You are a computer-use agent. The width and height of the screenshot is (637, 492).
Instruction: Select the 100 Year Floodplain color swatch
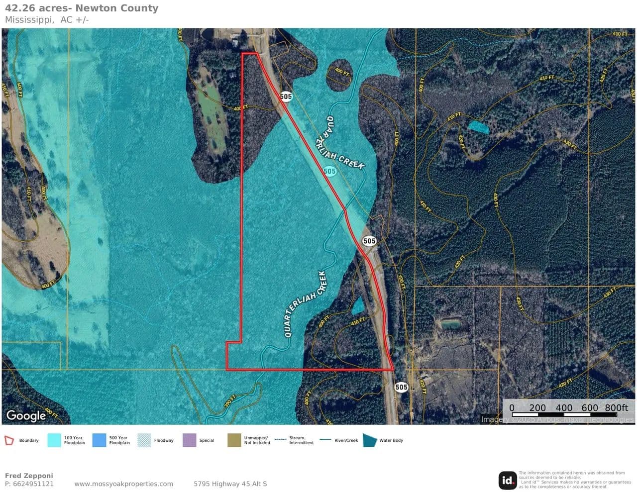click(54, 440)
